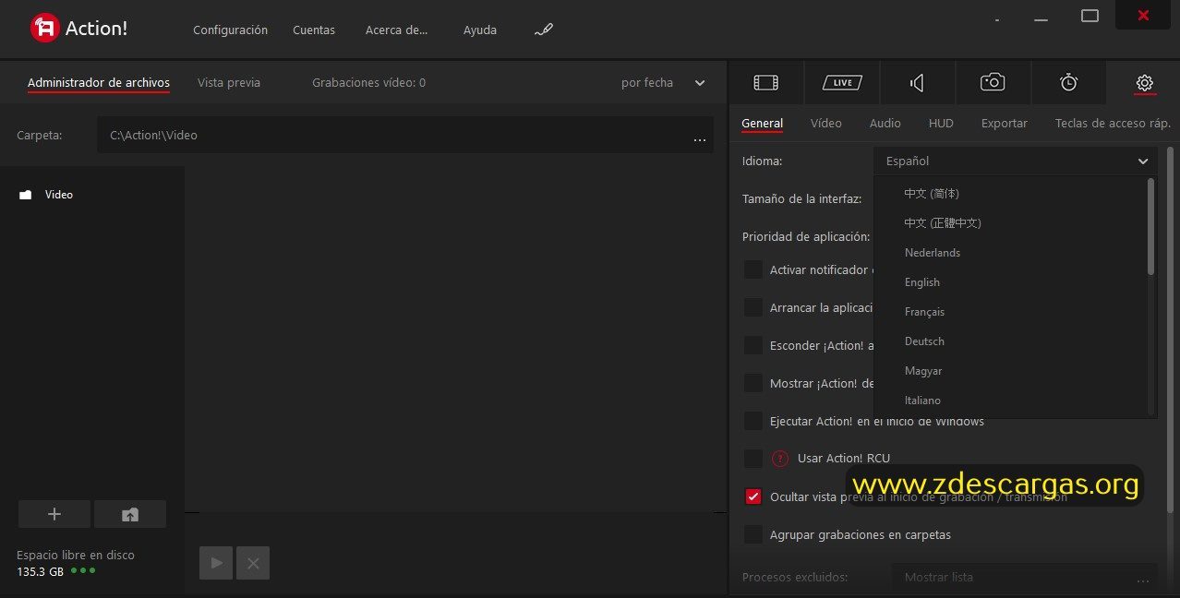Click the Action! logo icon
Viewport: 1180px width, 598px height.
(x=44, y=29)
